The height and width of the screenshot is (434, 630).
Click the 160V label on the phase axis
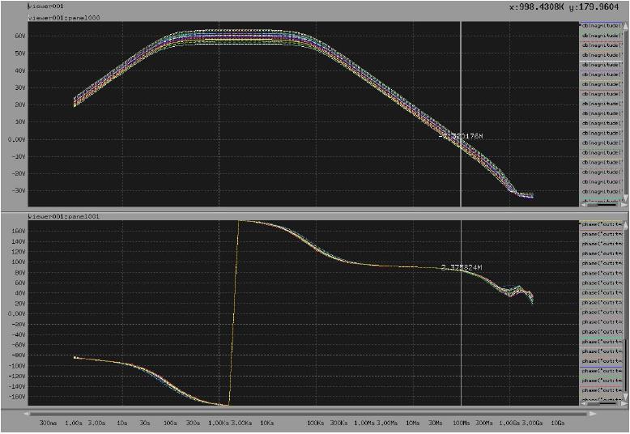(x=19, y=231)
